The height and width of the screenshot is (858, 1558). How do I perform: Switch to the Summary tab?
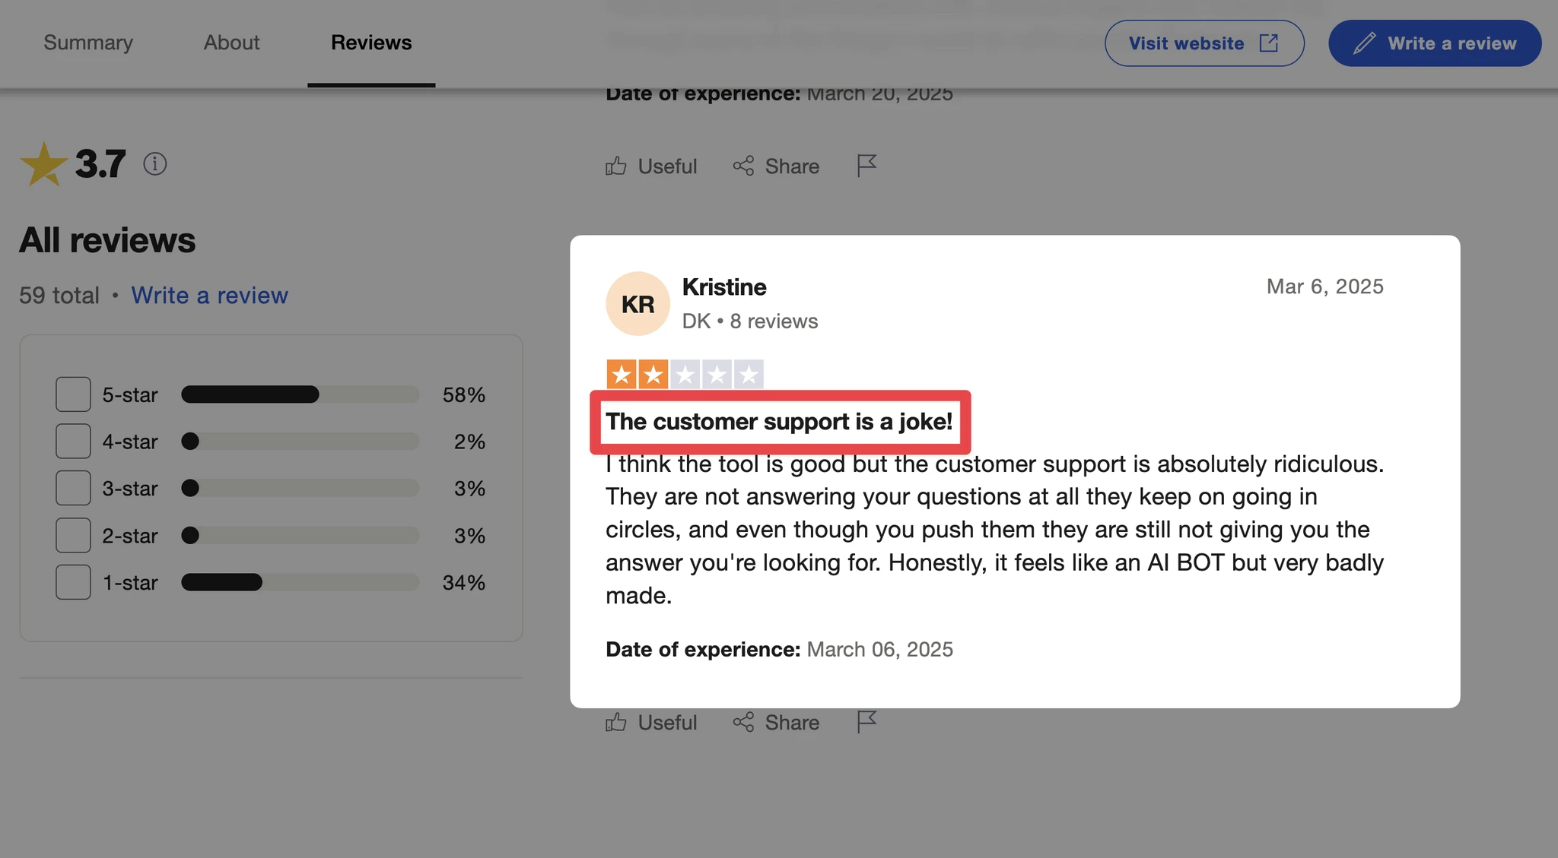point(88,43)
